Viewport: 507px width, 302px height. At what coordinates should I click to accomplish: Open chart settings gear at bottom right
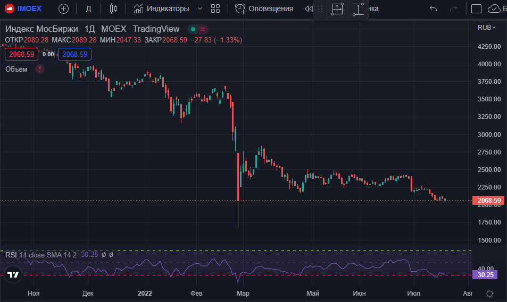click(489, 294)
